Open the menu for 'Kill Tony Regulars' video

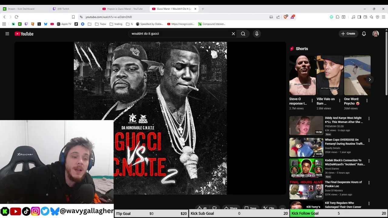point(369,203)
